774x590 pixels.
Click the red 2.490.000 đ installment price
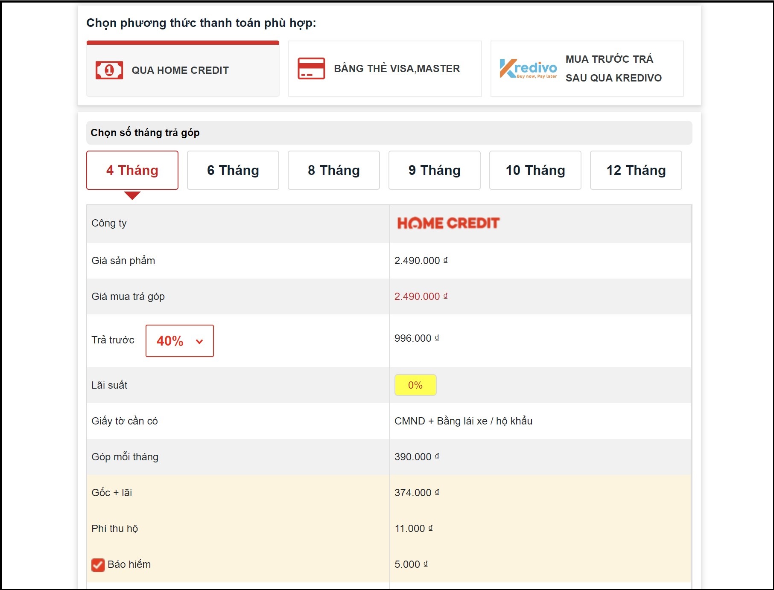(421, 296)
